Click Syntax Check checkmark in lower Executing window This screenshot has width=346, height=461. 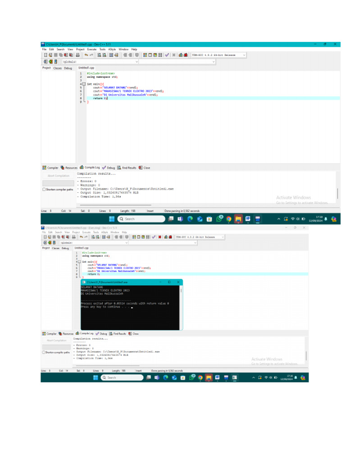[x=154, y=237]
